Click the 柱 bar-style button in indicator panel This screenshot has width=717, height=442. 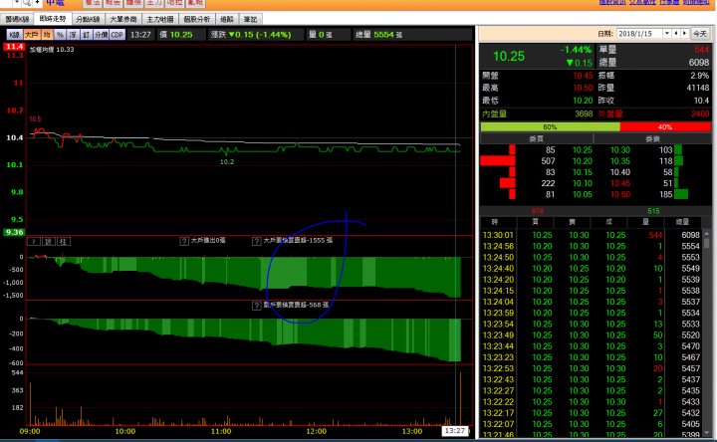63,241
